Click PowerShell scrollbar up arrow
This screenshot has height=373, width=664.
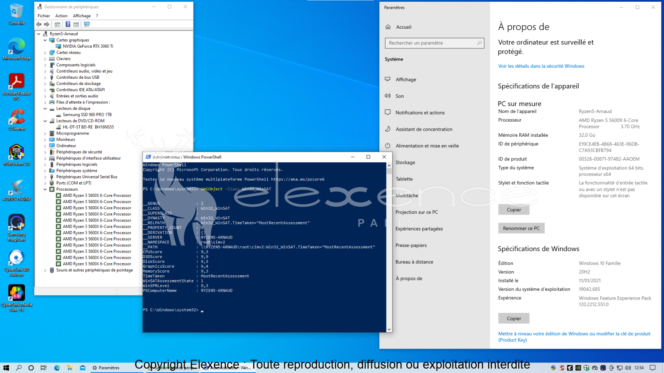pyautogui.click(x=389, y=165)
